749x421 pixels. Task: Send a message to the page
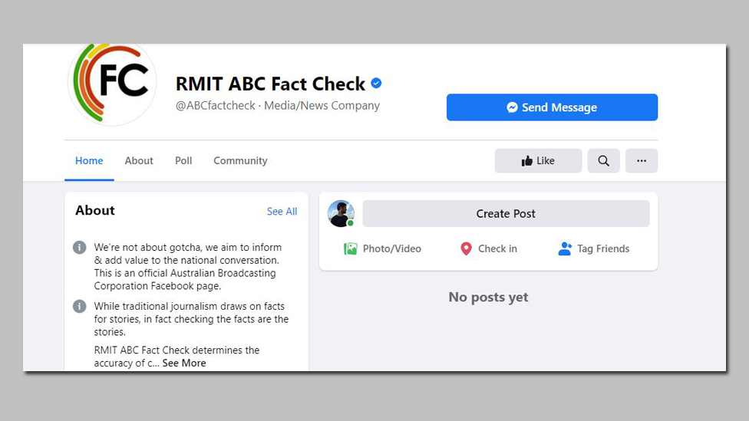coord(552,107)
